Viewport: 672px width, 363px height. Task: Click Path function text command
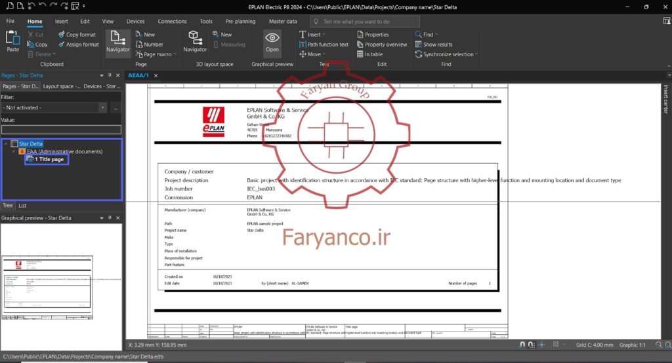(x=324, y=45)
